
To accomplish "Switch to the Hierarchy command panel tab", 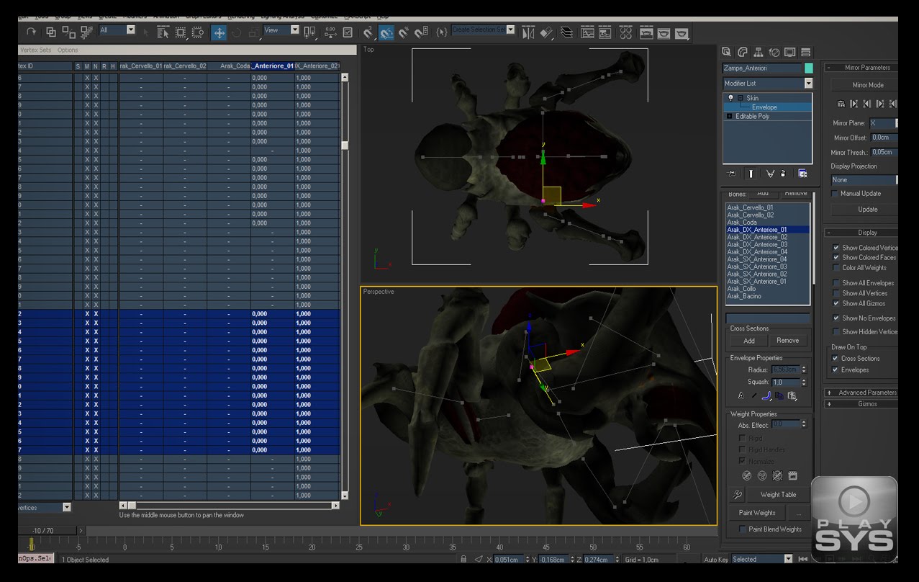I will click(759, 52).
